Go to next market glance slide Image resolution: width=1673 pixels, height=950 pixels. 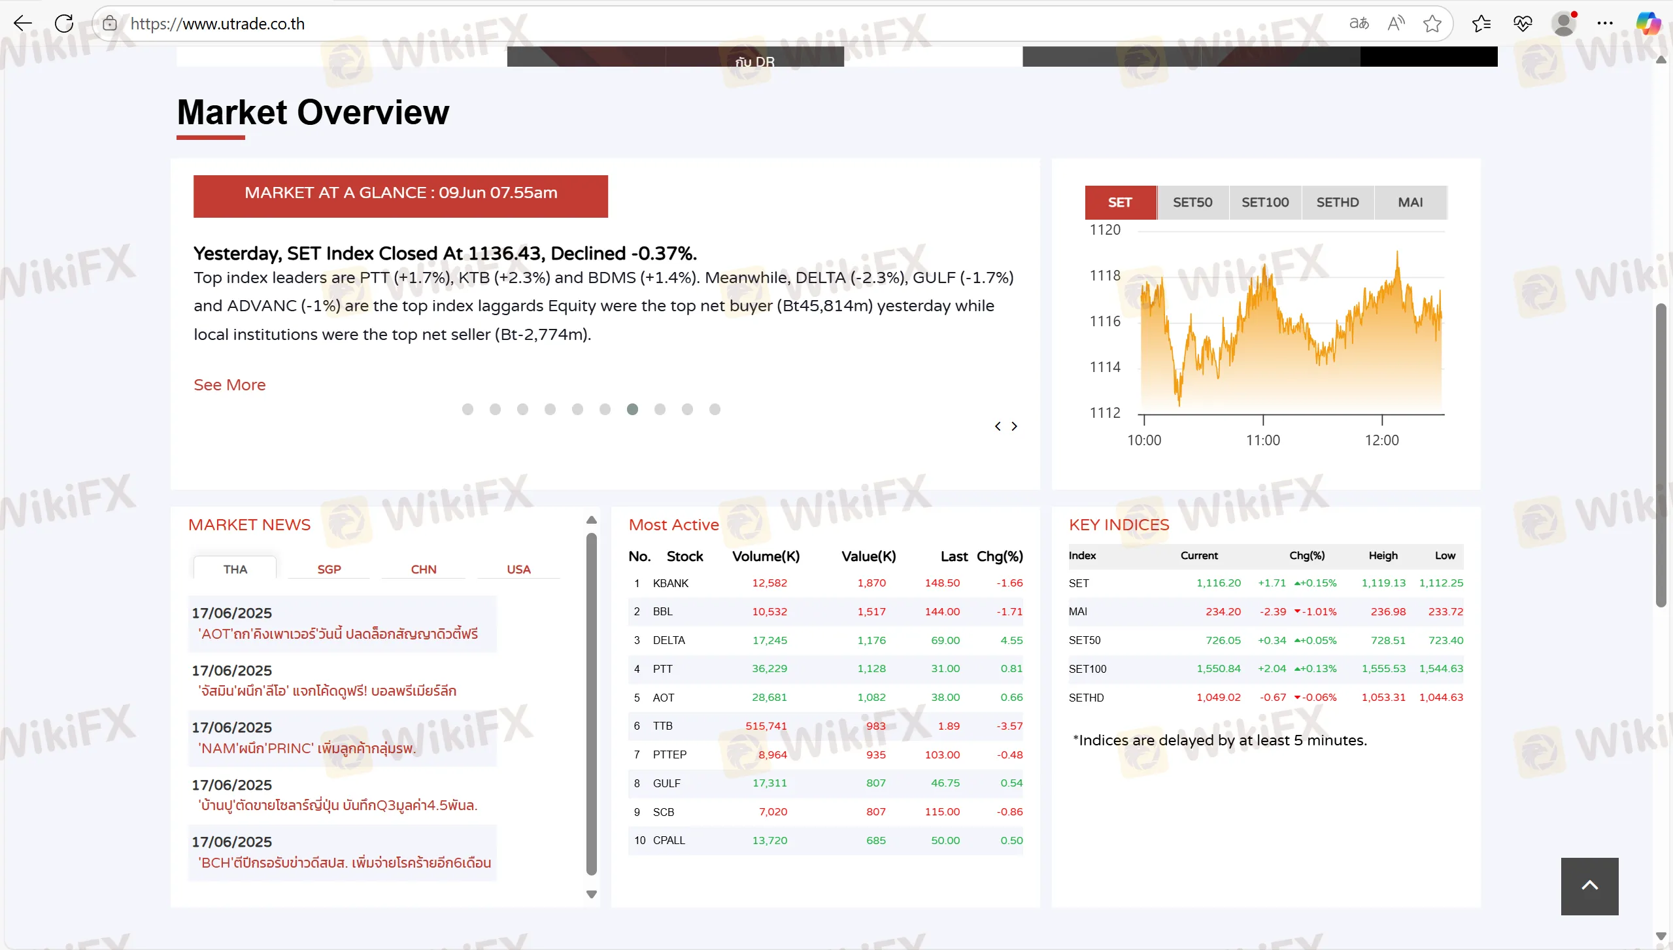click(1015, 426)
